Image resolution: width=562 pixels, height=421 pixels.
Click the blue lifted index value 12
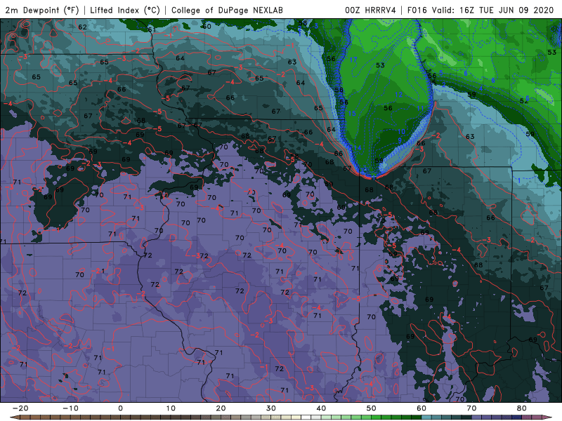(x=398, y=95)
